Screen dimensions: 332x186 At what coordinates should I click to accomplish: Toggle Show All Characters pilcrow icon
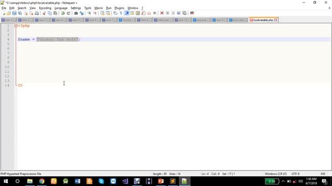pyautogui.click(x=121, y=13)
